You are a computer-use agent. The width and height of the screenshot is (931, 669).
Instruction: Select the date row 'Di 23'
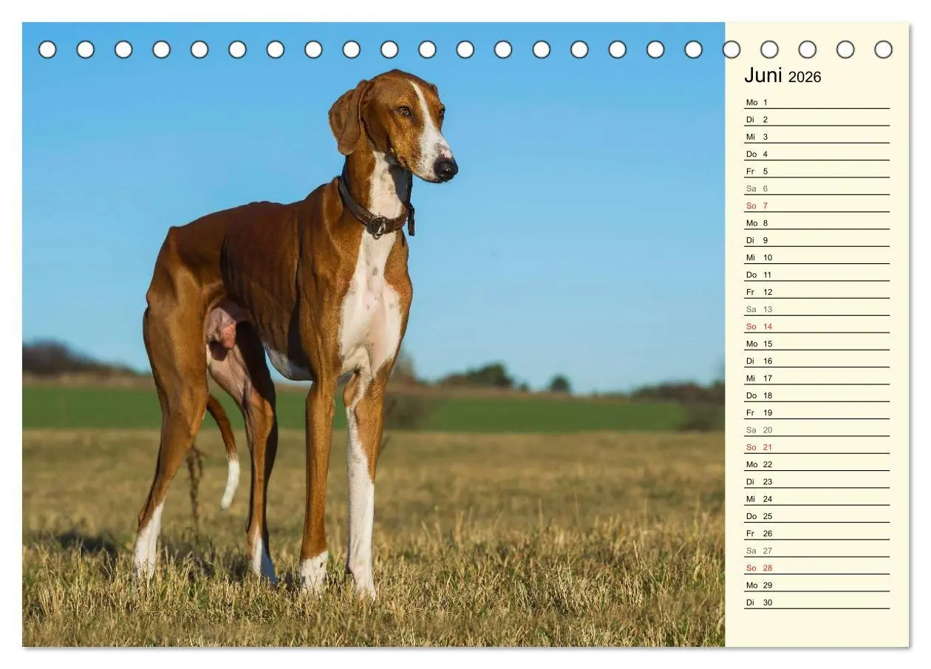(816, 481)
